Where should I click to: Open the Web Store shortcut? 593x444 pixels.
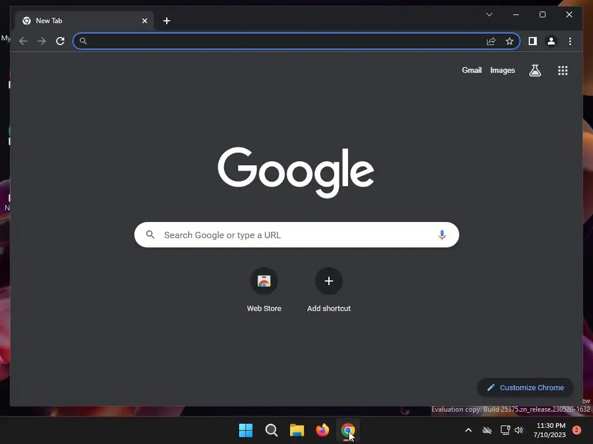tap(264, 290)
